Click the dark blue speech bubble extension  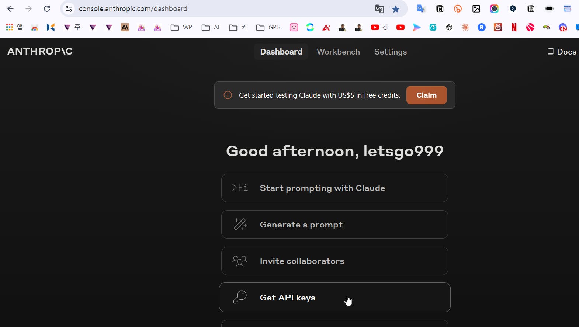513,9
